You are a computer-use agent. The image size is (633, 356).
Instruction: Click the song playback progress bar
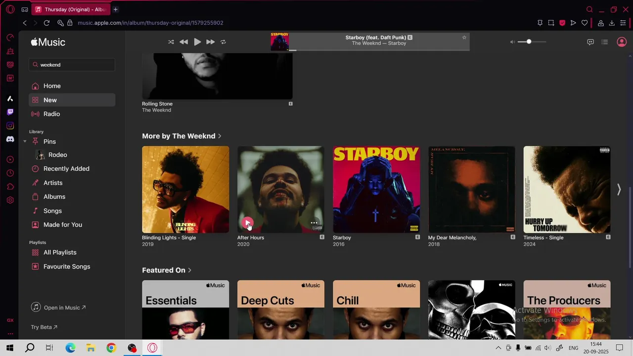(379, 50)
